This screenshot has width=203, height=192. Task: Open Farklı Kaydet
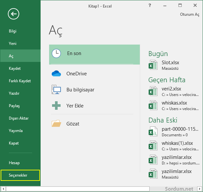[20, 81]
